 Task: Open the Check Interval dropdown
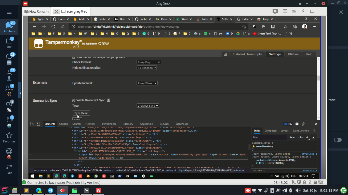click(x=149, y=62)
